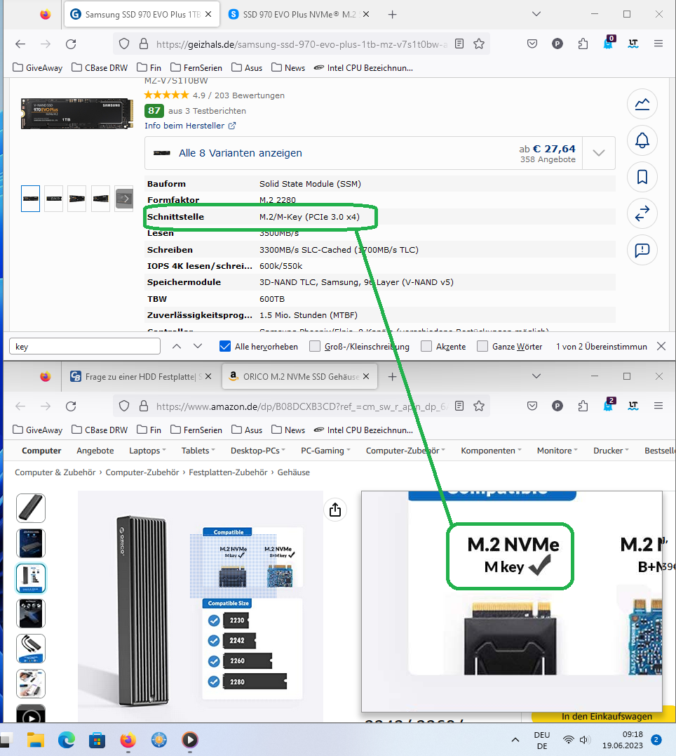Viewport: 676px width, 756px height.
Task: Open Tablets dropdown in Amazon nav
Action: click(198, 451)
